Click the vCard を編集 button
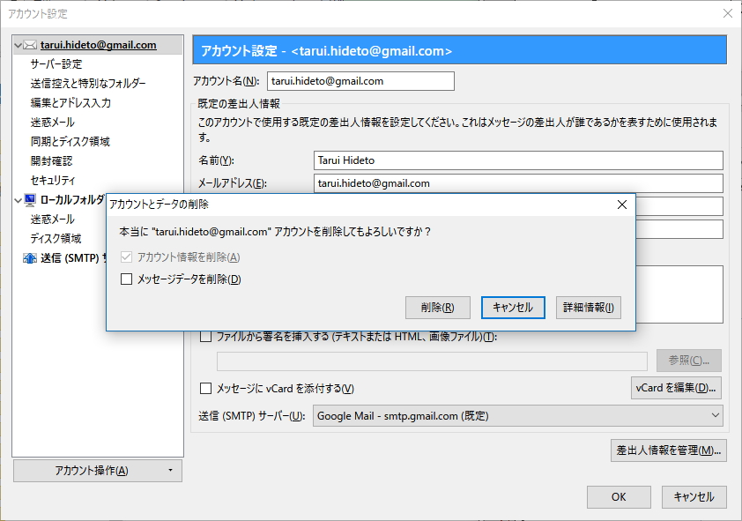This screenshot has height=521, width=742. point(675,387)
